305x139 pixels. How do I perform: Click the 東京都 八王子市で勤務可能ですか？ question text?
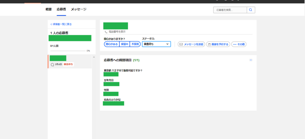[123, 70]
